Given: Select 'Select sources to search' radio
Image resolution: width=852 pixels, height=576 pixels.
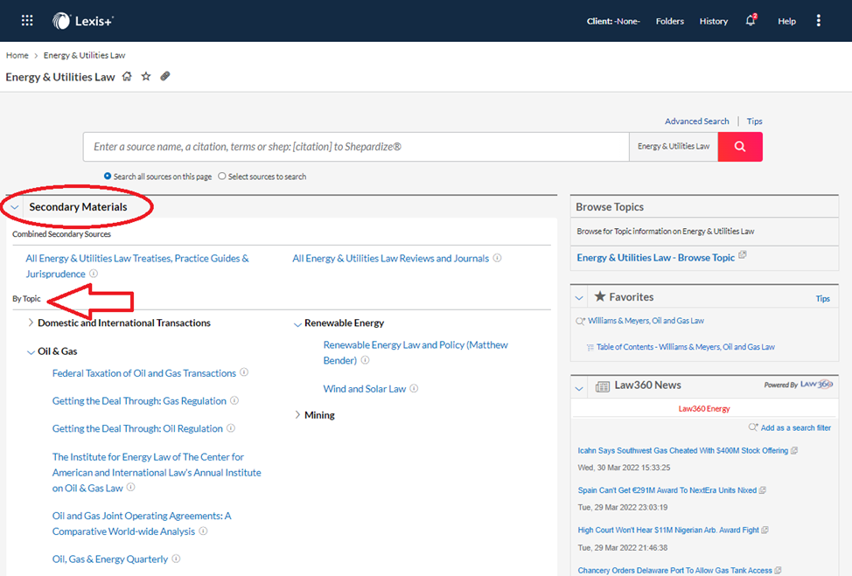Looking at the screenshot, I should point(221,176).
